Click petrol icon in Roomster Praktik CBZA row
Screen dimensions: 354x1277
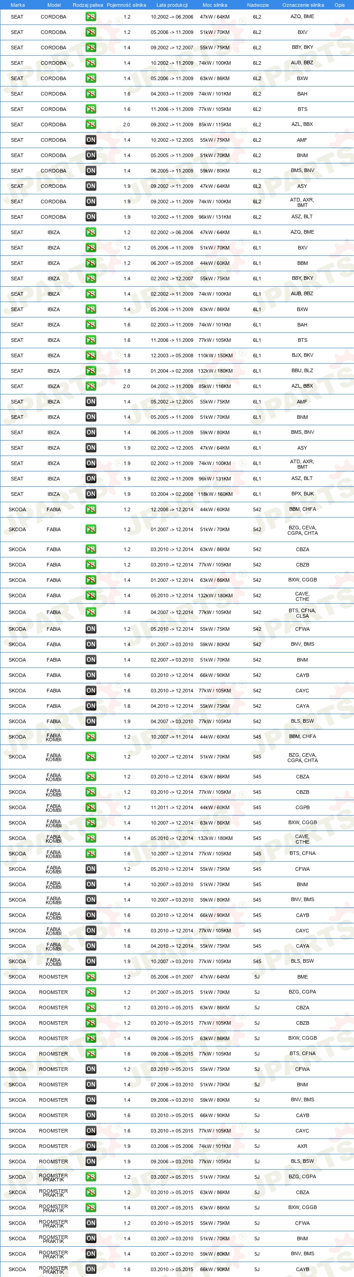[x=91, y=1192]
